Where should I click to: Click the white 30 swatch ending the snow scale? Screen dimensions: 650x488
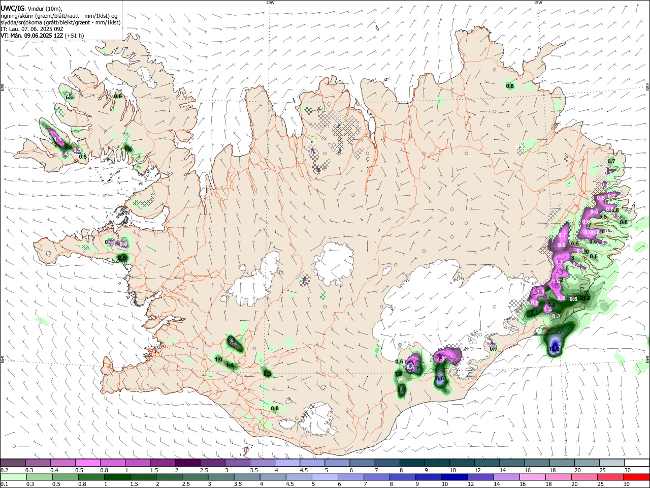point(636,463)
